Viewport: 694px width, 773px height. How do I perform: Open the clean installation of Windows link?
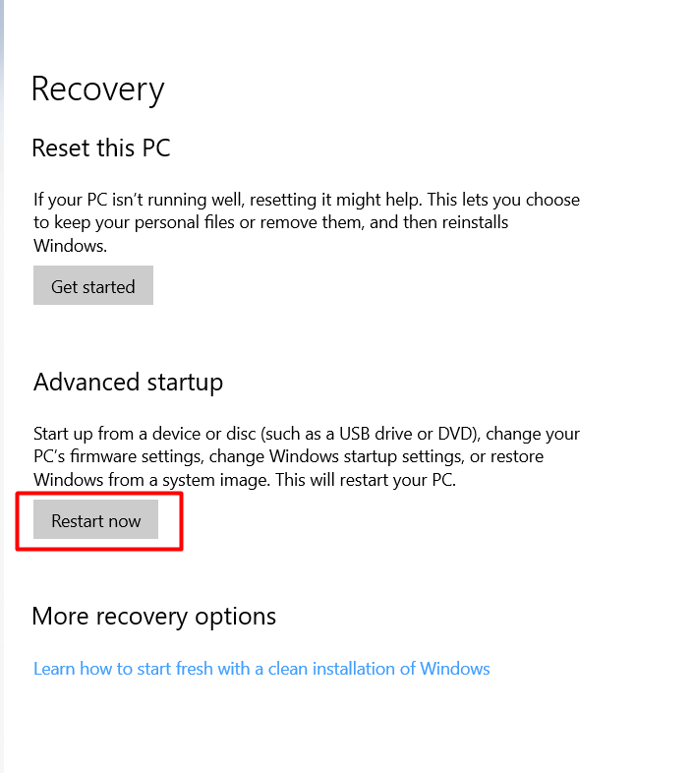pyautogui.click(x=261, y=669)
